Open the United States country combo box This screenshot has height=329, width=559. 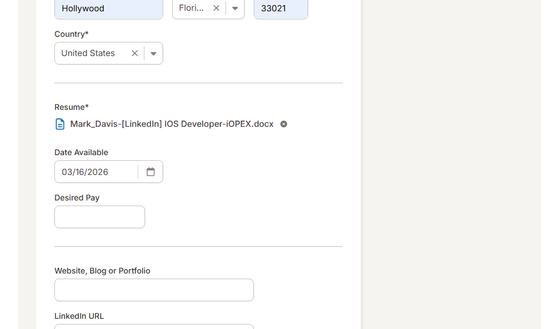pos(91,53)
